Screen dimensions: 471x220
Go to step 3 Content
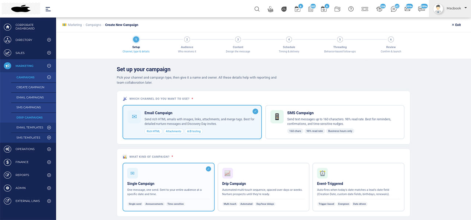pos(238,39)
